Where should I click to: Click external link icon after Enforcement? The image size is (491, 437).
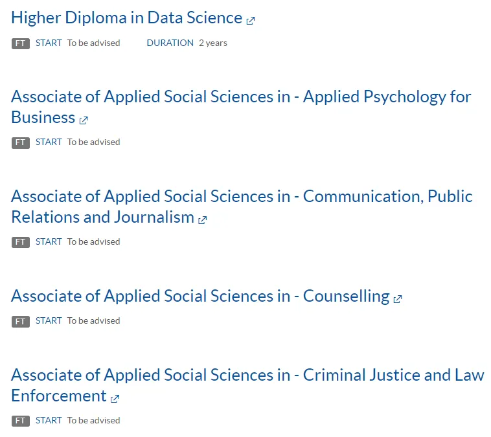click(x=115, y=398)
